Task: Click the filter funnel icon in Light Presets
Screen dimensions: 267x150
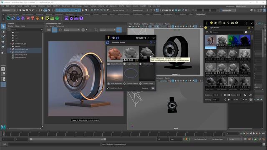Action: (x=207, y=32)
